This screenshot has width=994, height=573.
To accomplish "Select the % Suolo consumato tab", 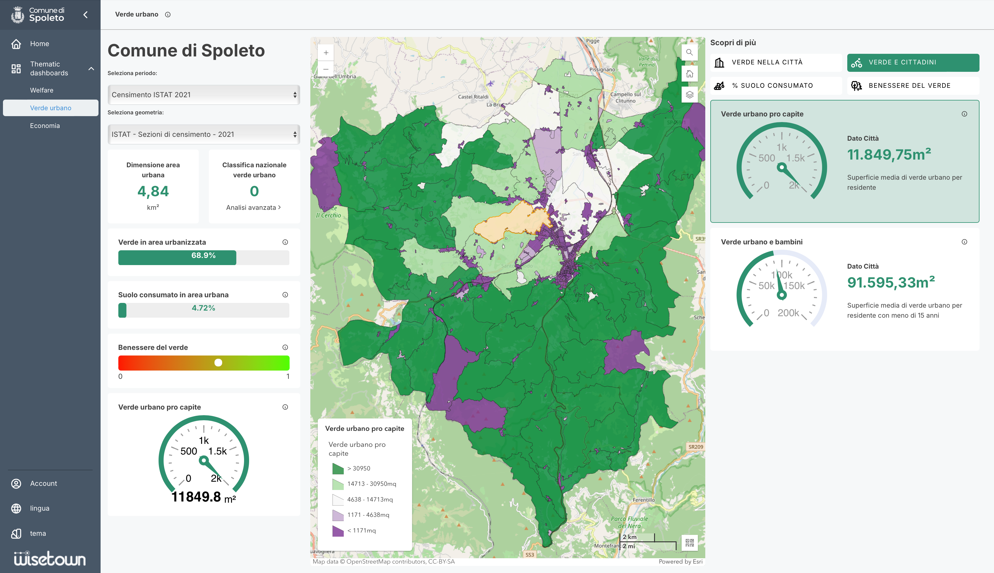I will [x=776, y=85].
